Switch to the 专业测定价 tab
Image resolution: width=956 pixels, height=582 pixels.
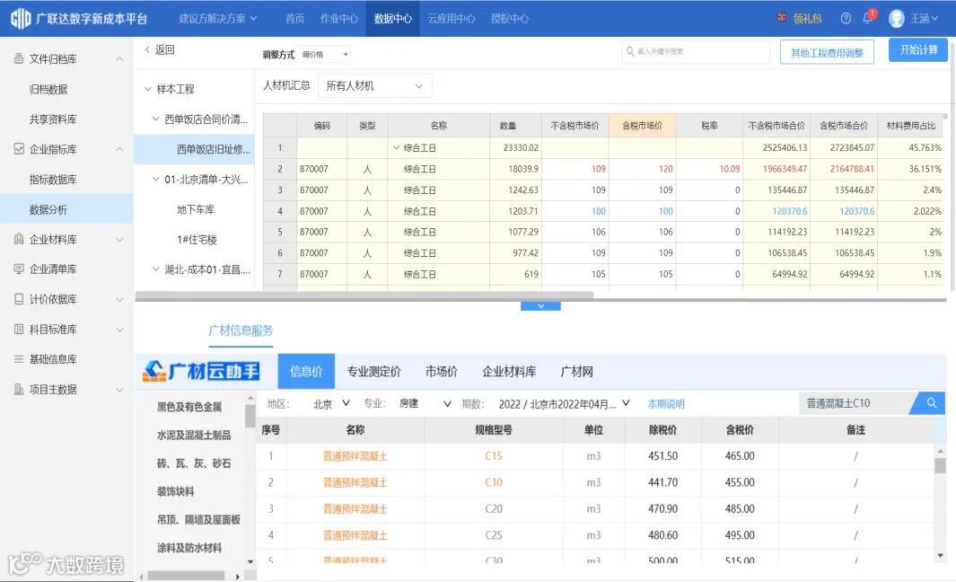[x=373, y=371]
